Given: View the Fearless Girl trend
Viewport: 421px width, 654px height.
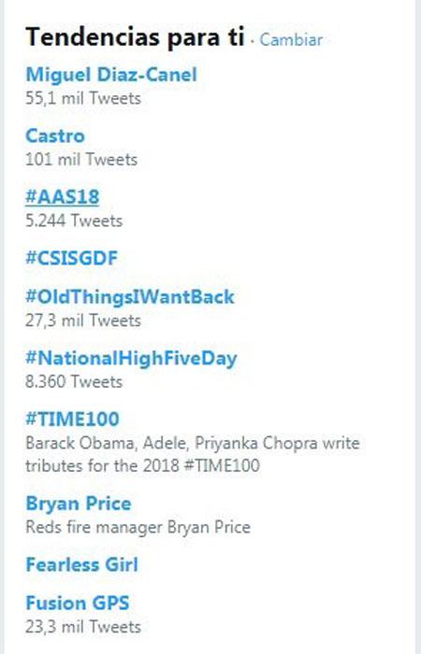Looking at the screenshot, I should point(82,564).
